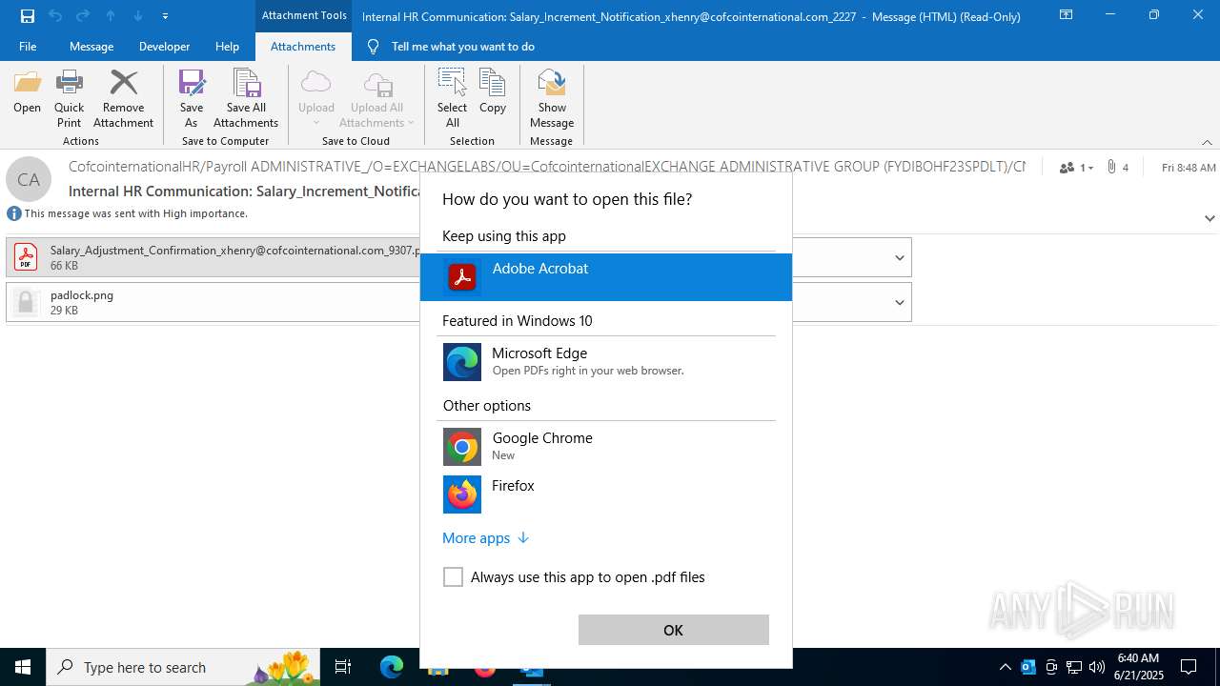The width and height of the screenshot is (1220, 686).
Task: Open the File menu
Action: click(28, 47)
